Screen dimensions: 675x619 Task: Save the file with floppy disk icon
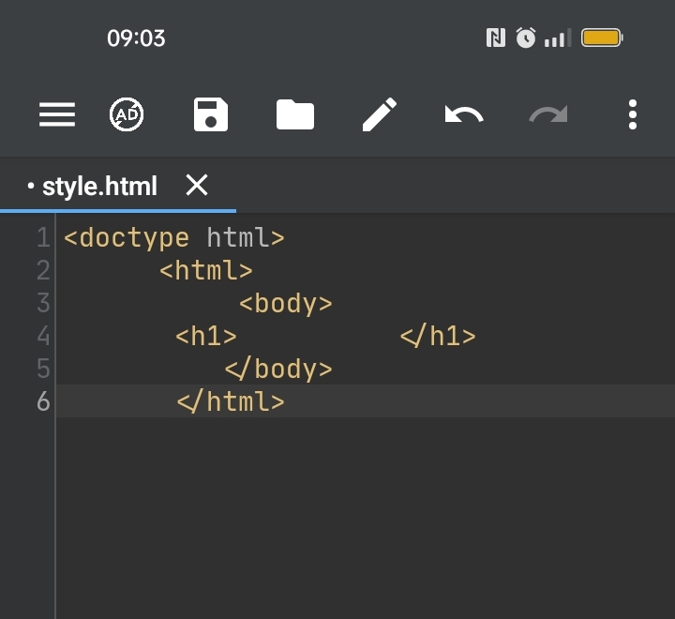[211, 115]
